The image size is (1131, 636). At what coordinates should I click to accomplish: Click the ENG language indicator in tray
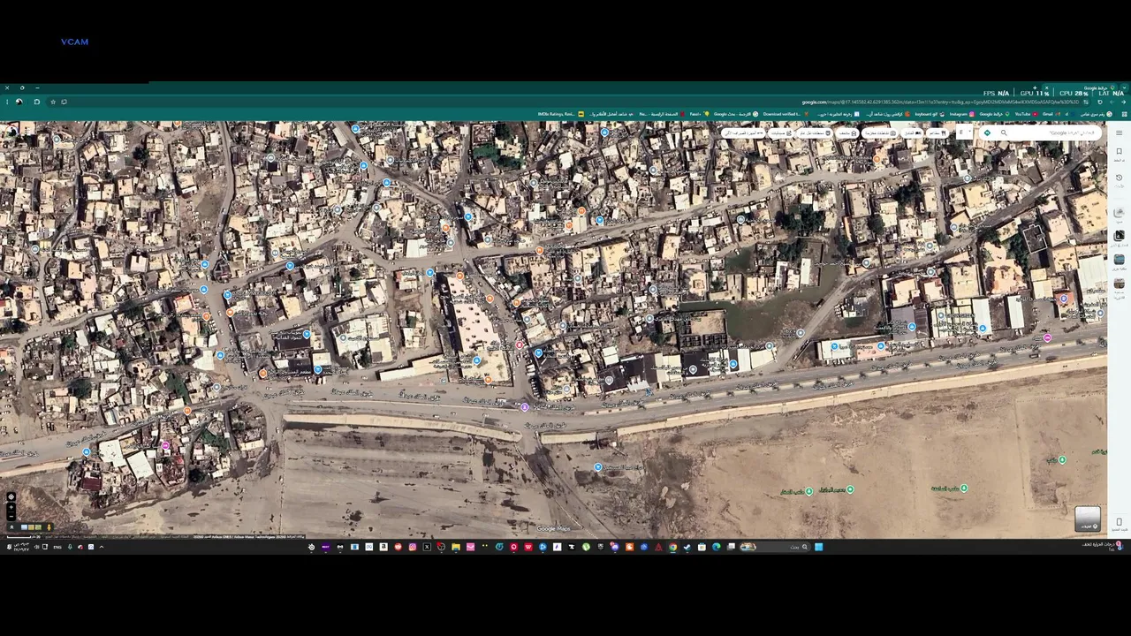tap(57, 547)
